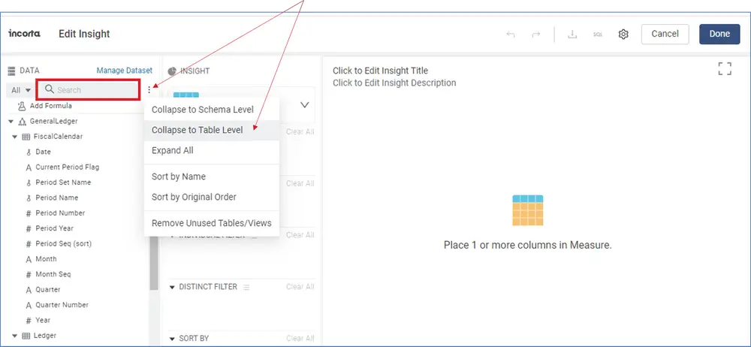Collapse the Ledger table node

pos(15,336)
